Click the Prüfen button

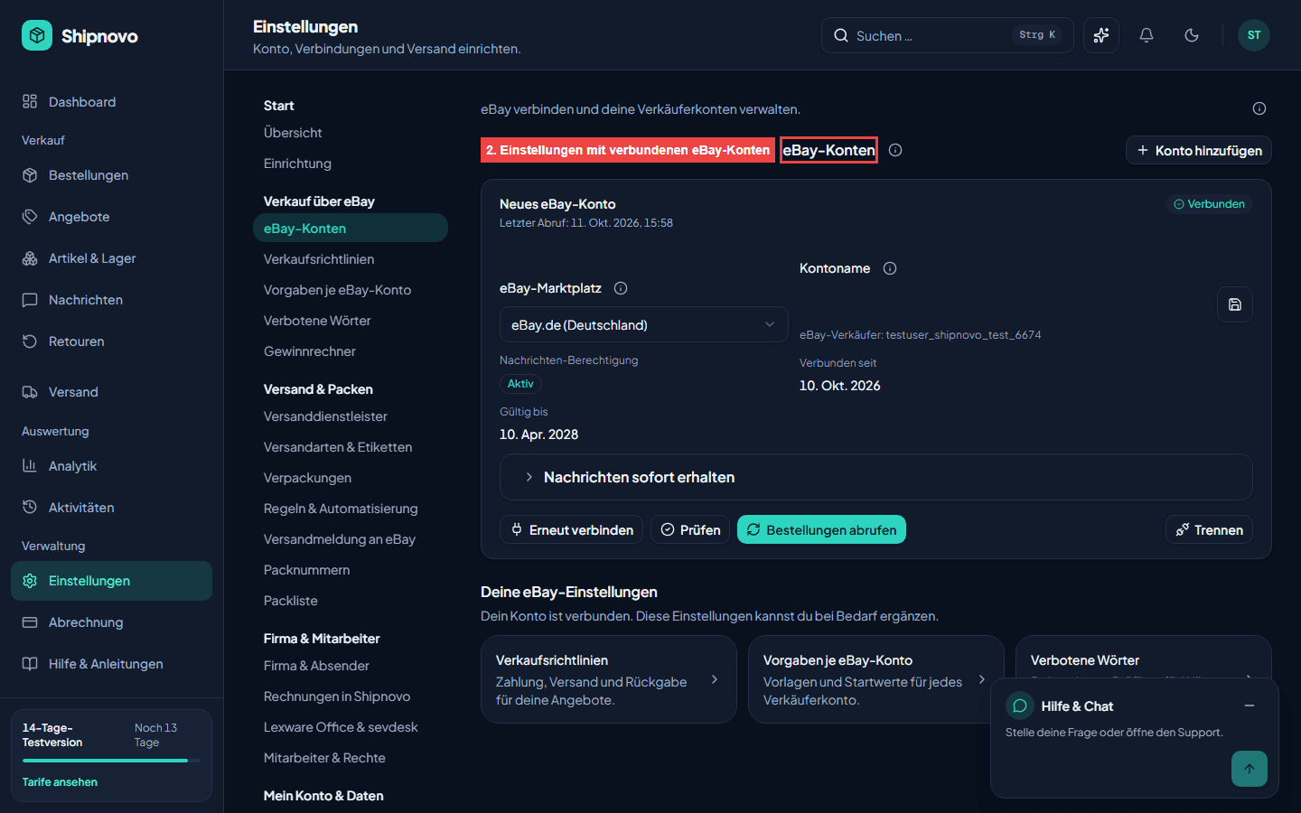(690, 529)
